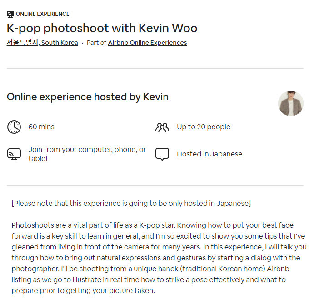Click the Hosted in Japanese label
This screenshot has height=308, width=329.
[209, 154]
